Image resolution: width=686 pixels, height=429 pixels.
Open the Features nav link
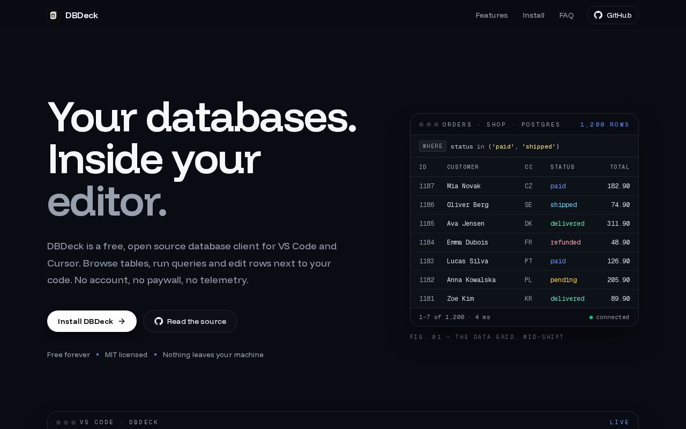[491, 15]
